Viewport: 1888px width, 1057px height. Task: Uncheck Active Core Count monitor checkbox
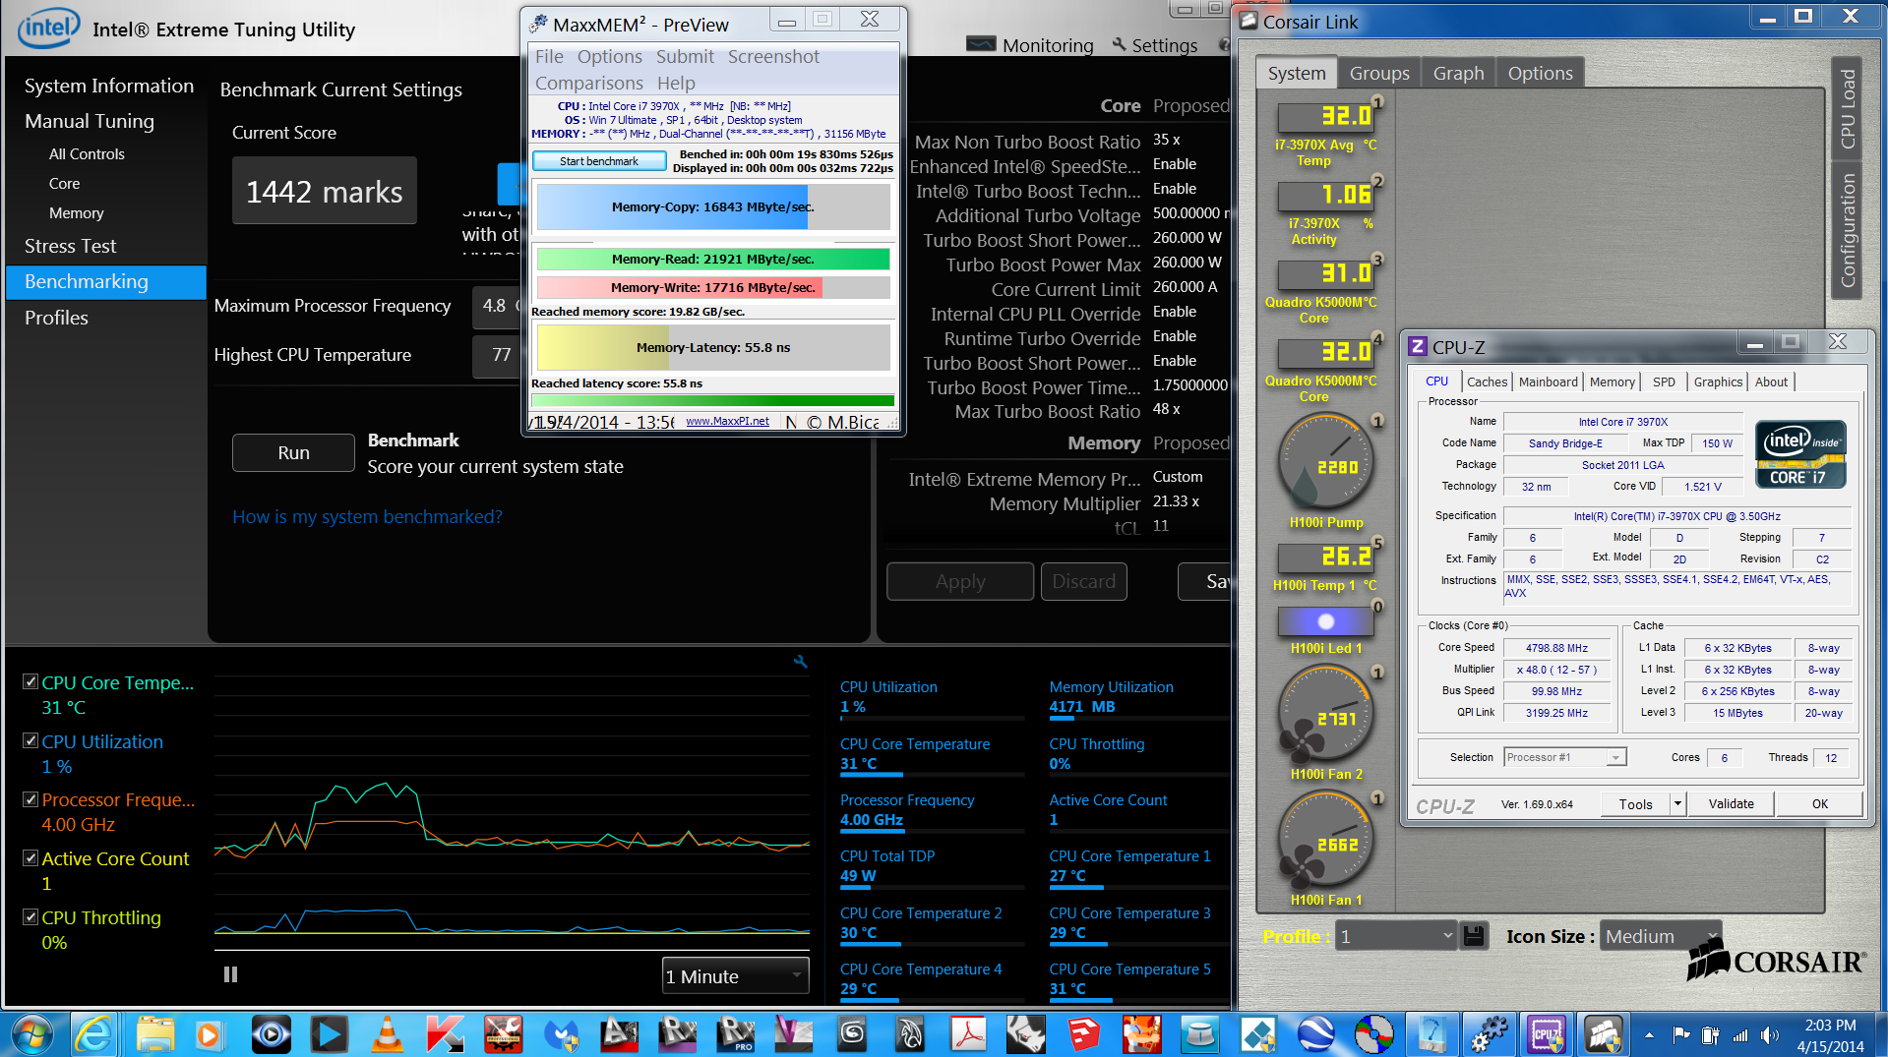point(30,857)
